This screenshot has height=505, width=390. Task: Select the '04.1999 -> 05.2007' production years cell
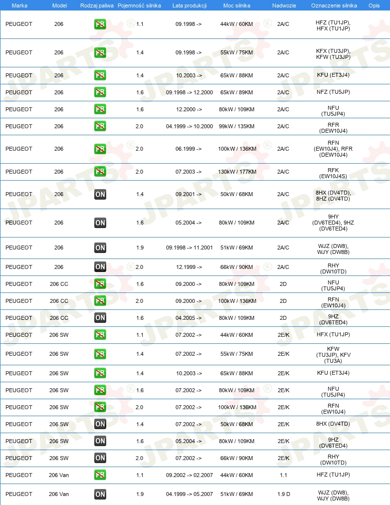point(190,494)
